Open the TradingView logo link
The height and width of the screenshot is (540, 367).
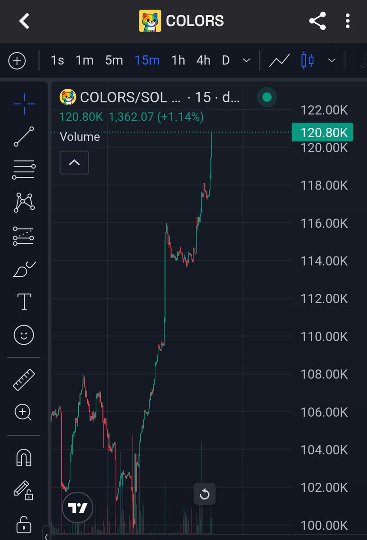[x=77, y=508]
